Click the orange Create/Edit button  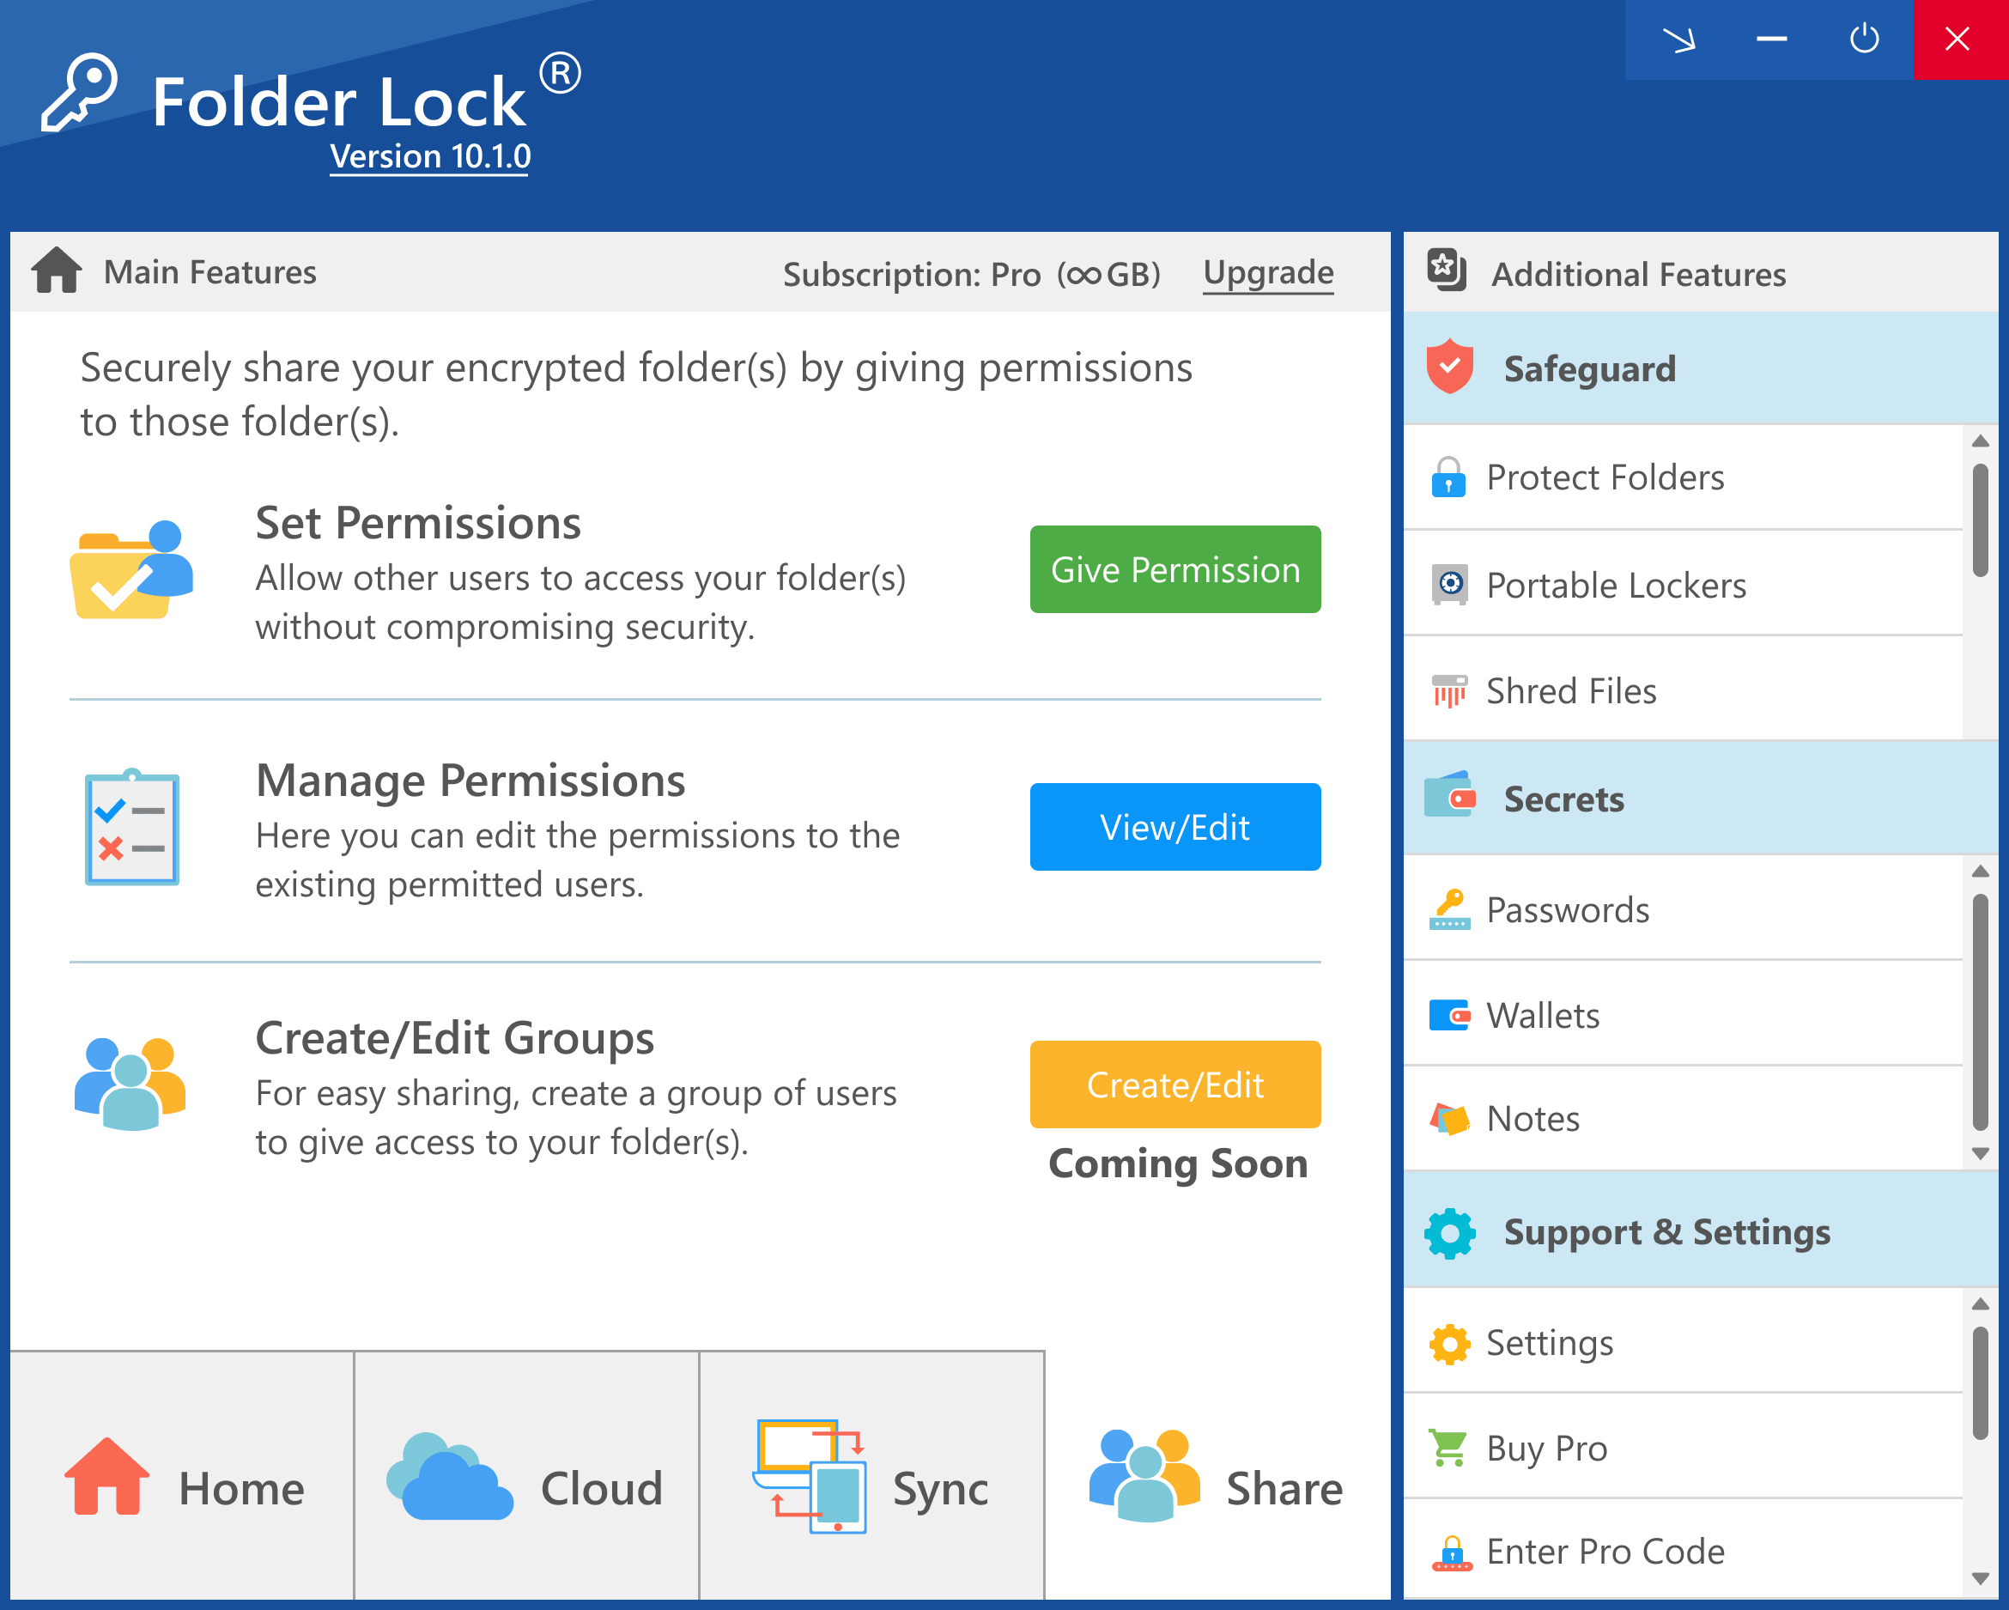coord(1175,1084)
